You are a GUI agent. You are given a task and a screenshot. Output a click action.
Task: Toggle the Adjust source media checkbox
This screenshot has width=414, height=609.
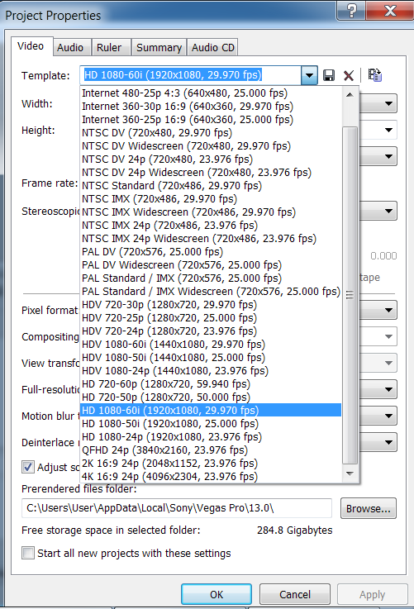coord(28,467)
